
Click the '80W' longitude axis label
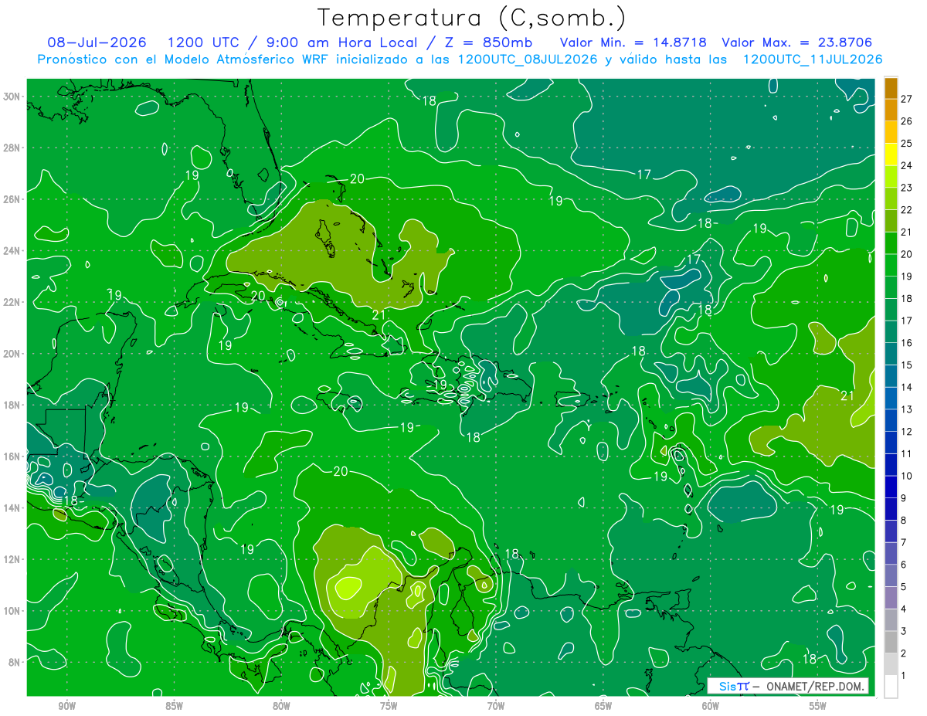281,706
